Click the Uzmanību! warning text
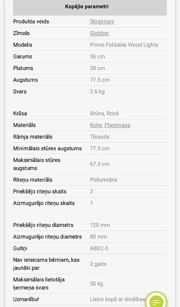Screen dimensions: 180x307 click(26, 299)
